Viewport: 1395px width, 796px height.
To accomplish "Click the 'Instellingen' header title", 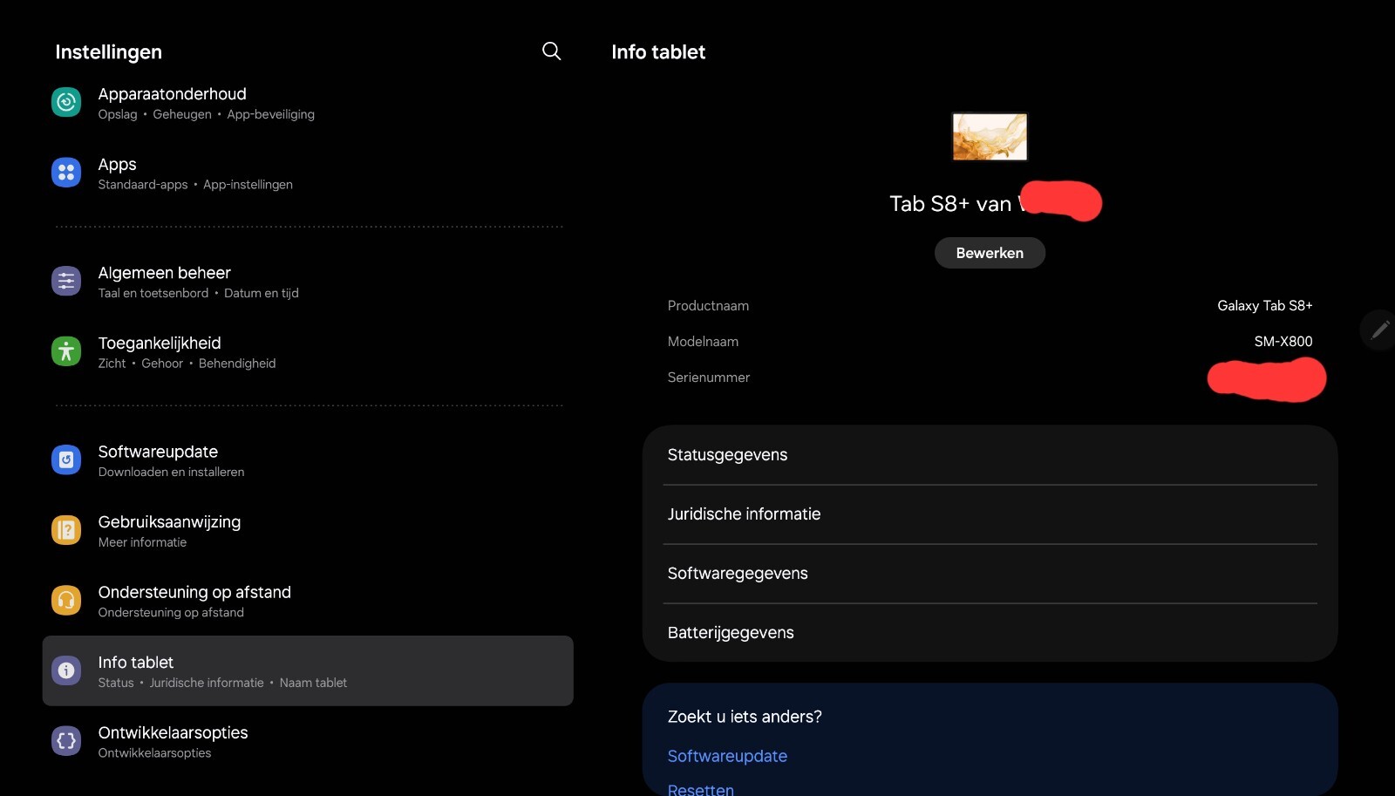I will pyautogui.click(x=108, y=52).
